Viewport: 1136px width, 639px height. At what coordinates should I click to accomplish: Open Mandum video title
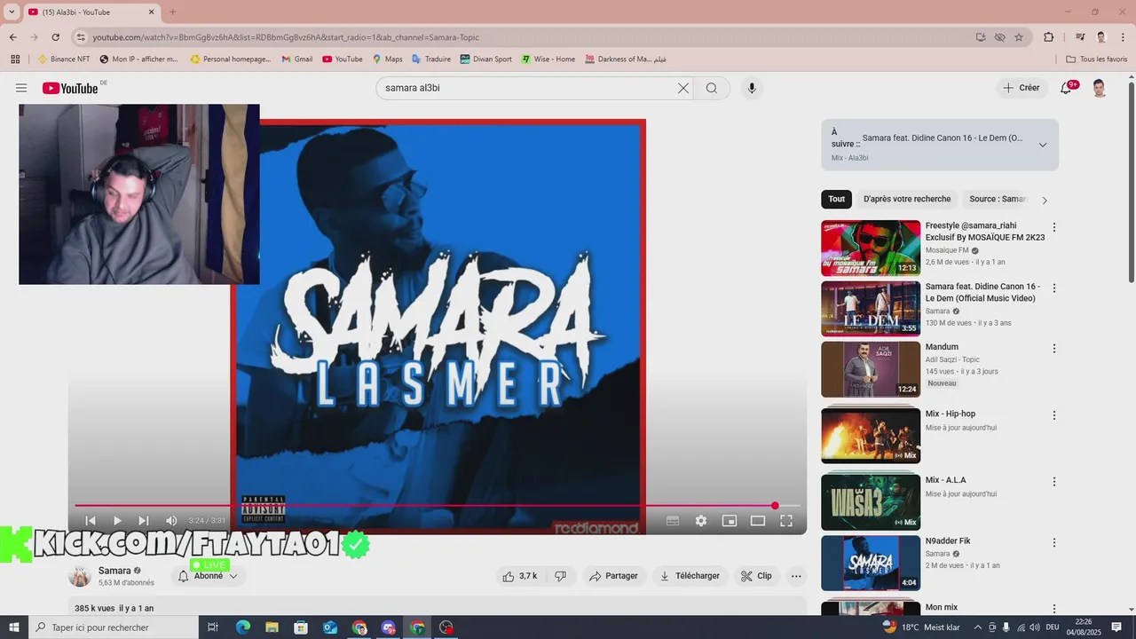pyautogui.click(x=942, y=347)
